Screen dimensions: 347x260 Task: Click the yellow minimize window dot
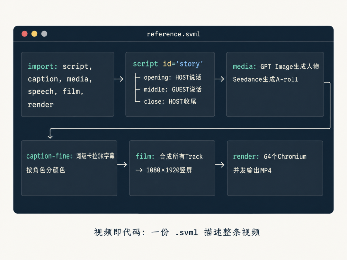[x=34, y=34]
